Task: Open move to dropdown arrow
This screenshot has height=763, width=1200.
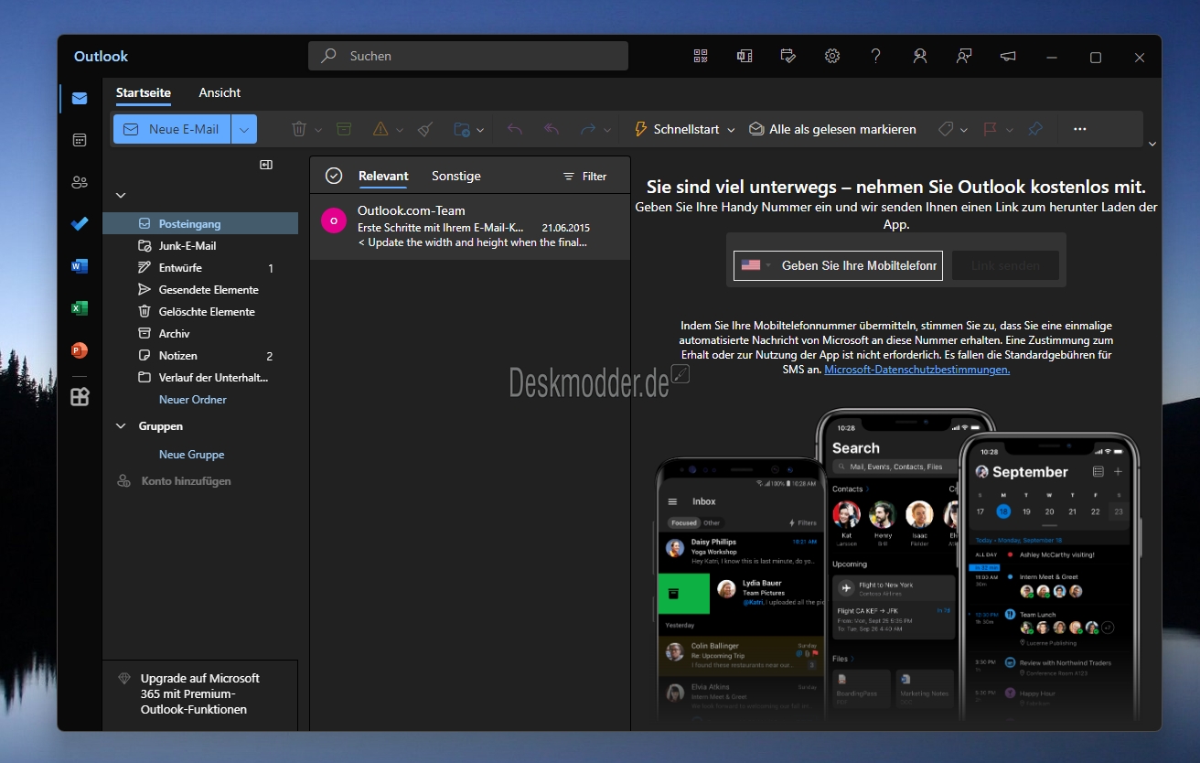Action: coord(480,130)
